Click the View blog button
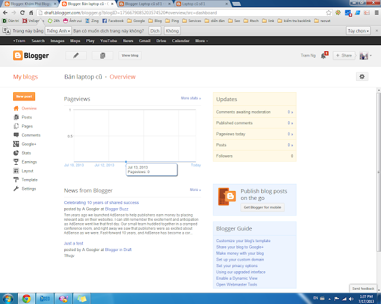 coord(130,55)
